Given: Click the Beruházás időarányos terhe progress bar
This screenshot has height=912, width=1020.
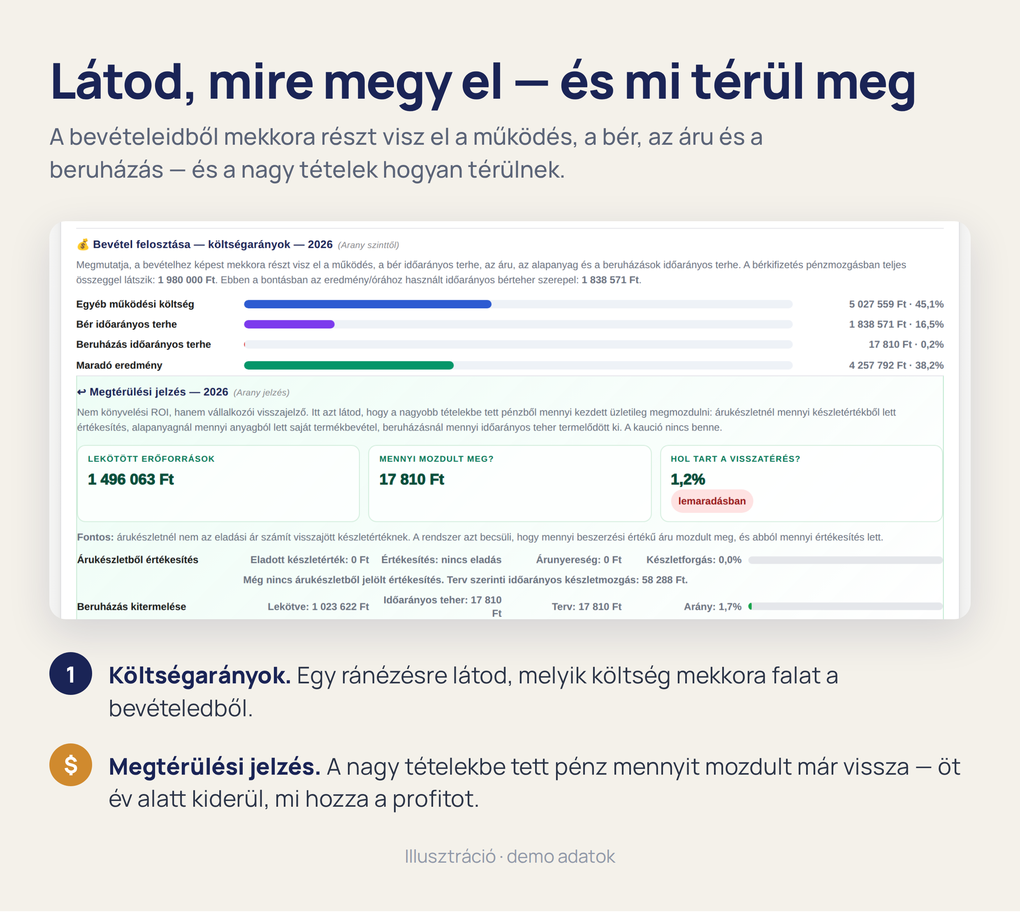Looking at the screenshot, I should coord(518,344).
